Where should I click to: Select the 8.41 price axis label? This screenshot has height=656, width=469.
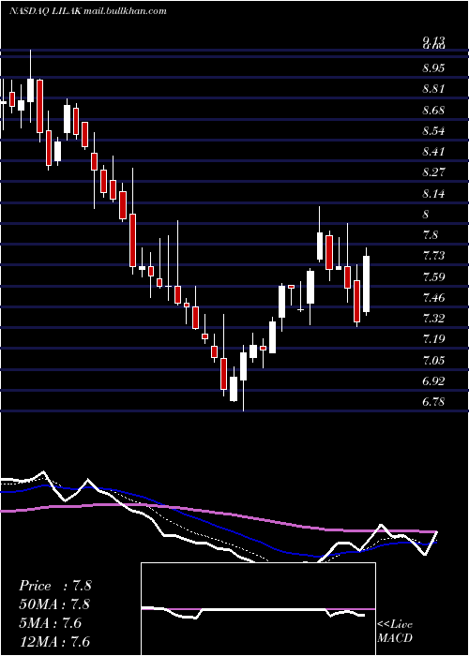pyautogui.click(x=433, y=152)
